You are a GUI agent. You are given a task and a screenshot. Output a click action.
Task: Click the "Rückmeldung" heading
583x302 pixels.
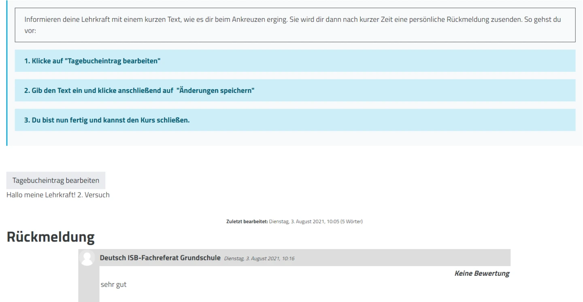[51, 237]
